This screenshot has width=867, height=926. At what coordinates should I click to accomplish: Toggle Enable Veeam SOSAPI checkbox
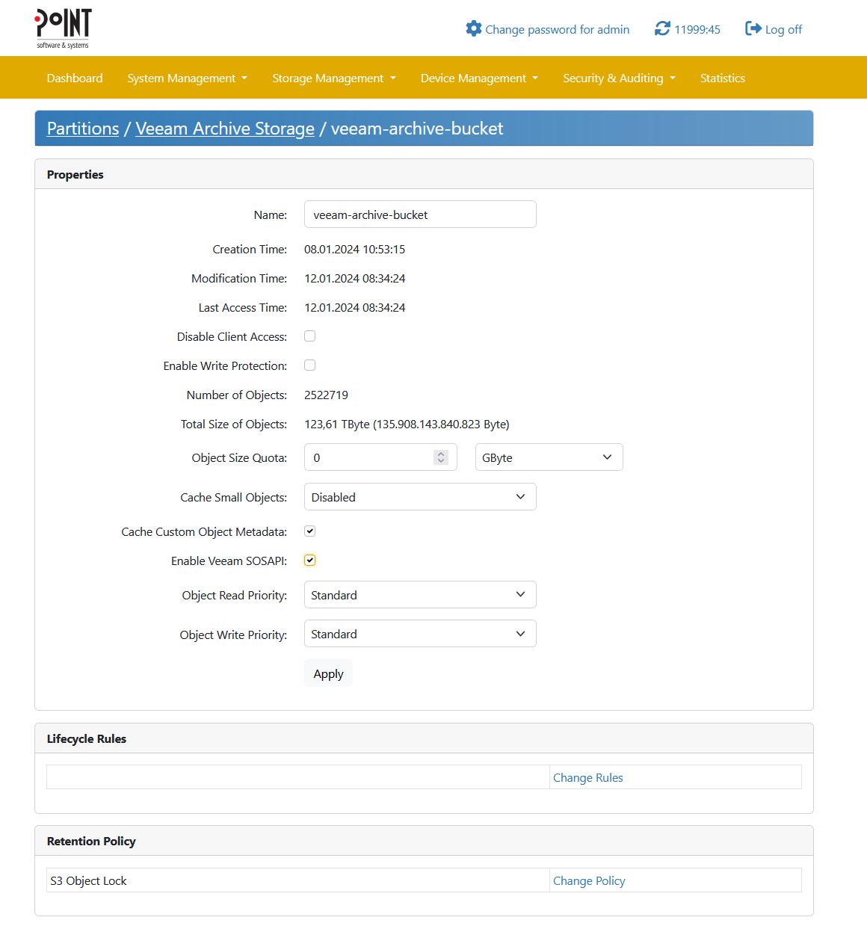[x=309, y=561]
